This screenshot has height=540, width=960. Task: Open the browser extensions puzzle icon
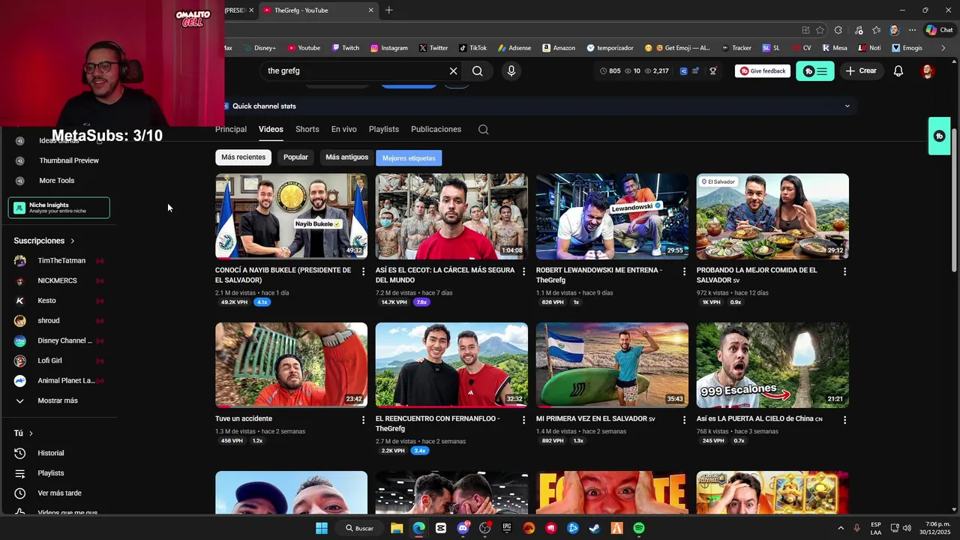[838, 30]
